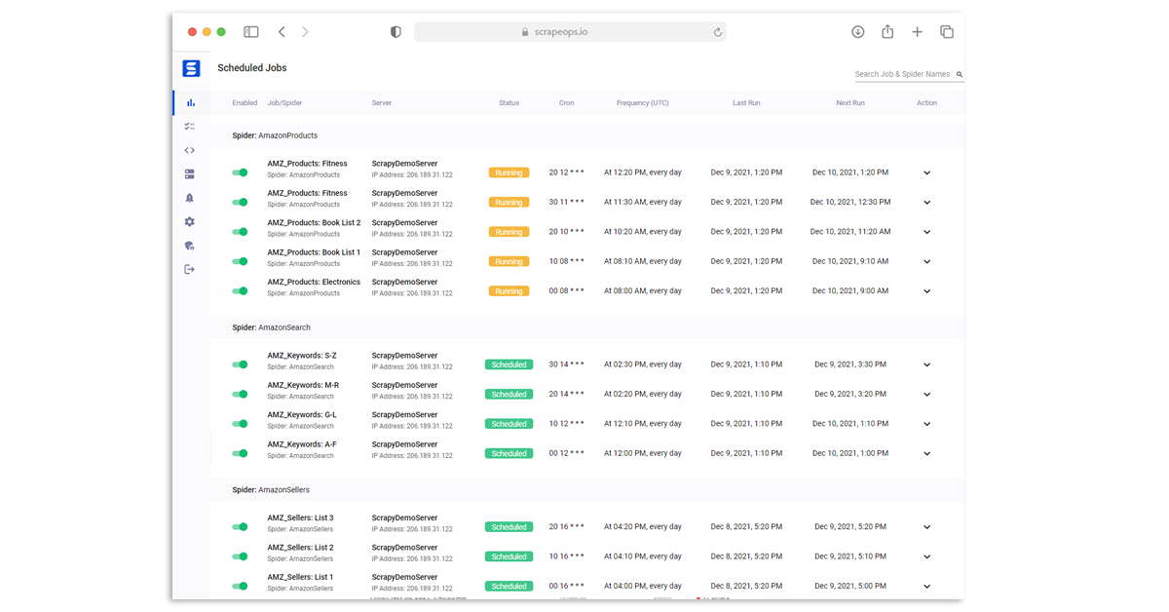Log out using the exit icon
This screenshot has height=612, width=1169.
click(191, 269)
